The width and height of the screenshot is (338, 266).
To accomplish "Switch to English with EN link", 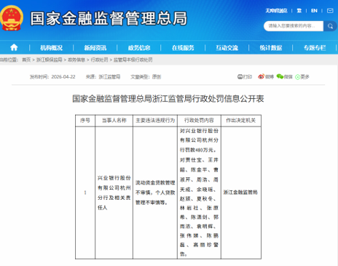I will [314, 11].
